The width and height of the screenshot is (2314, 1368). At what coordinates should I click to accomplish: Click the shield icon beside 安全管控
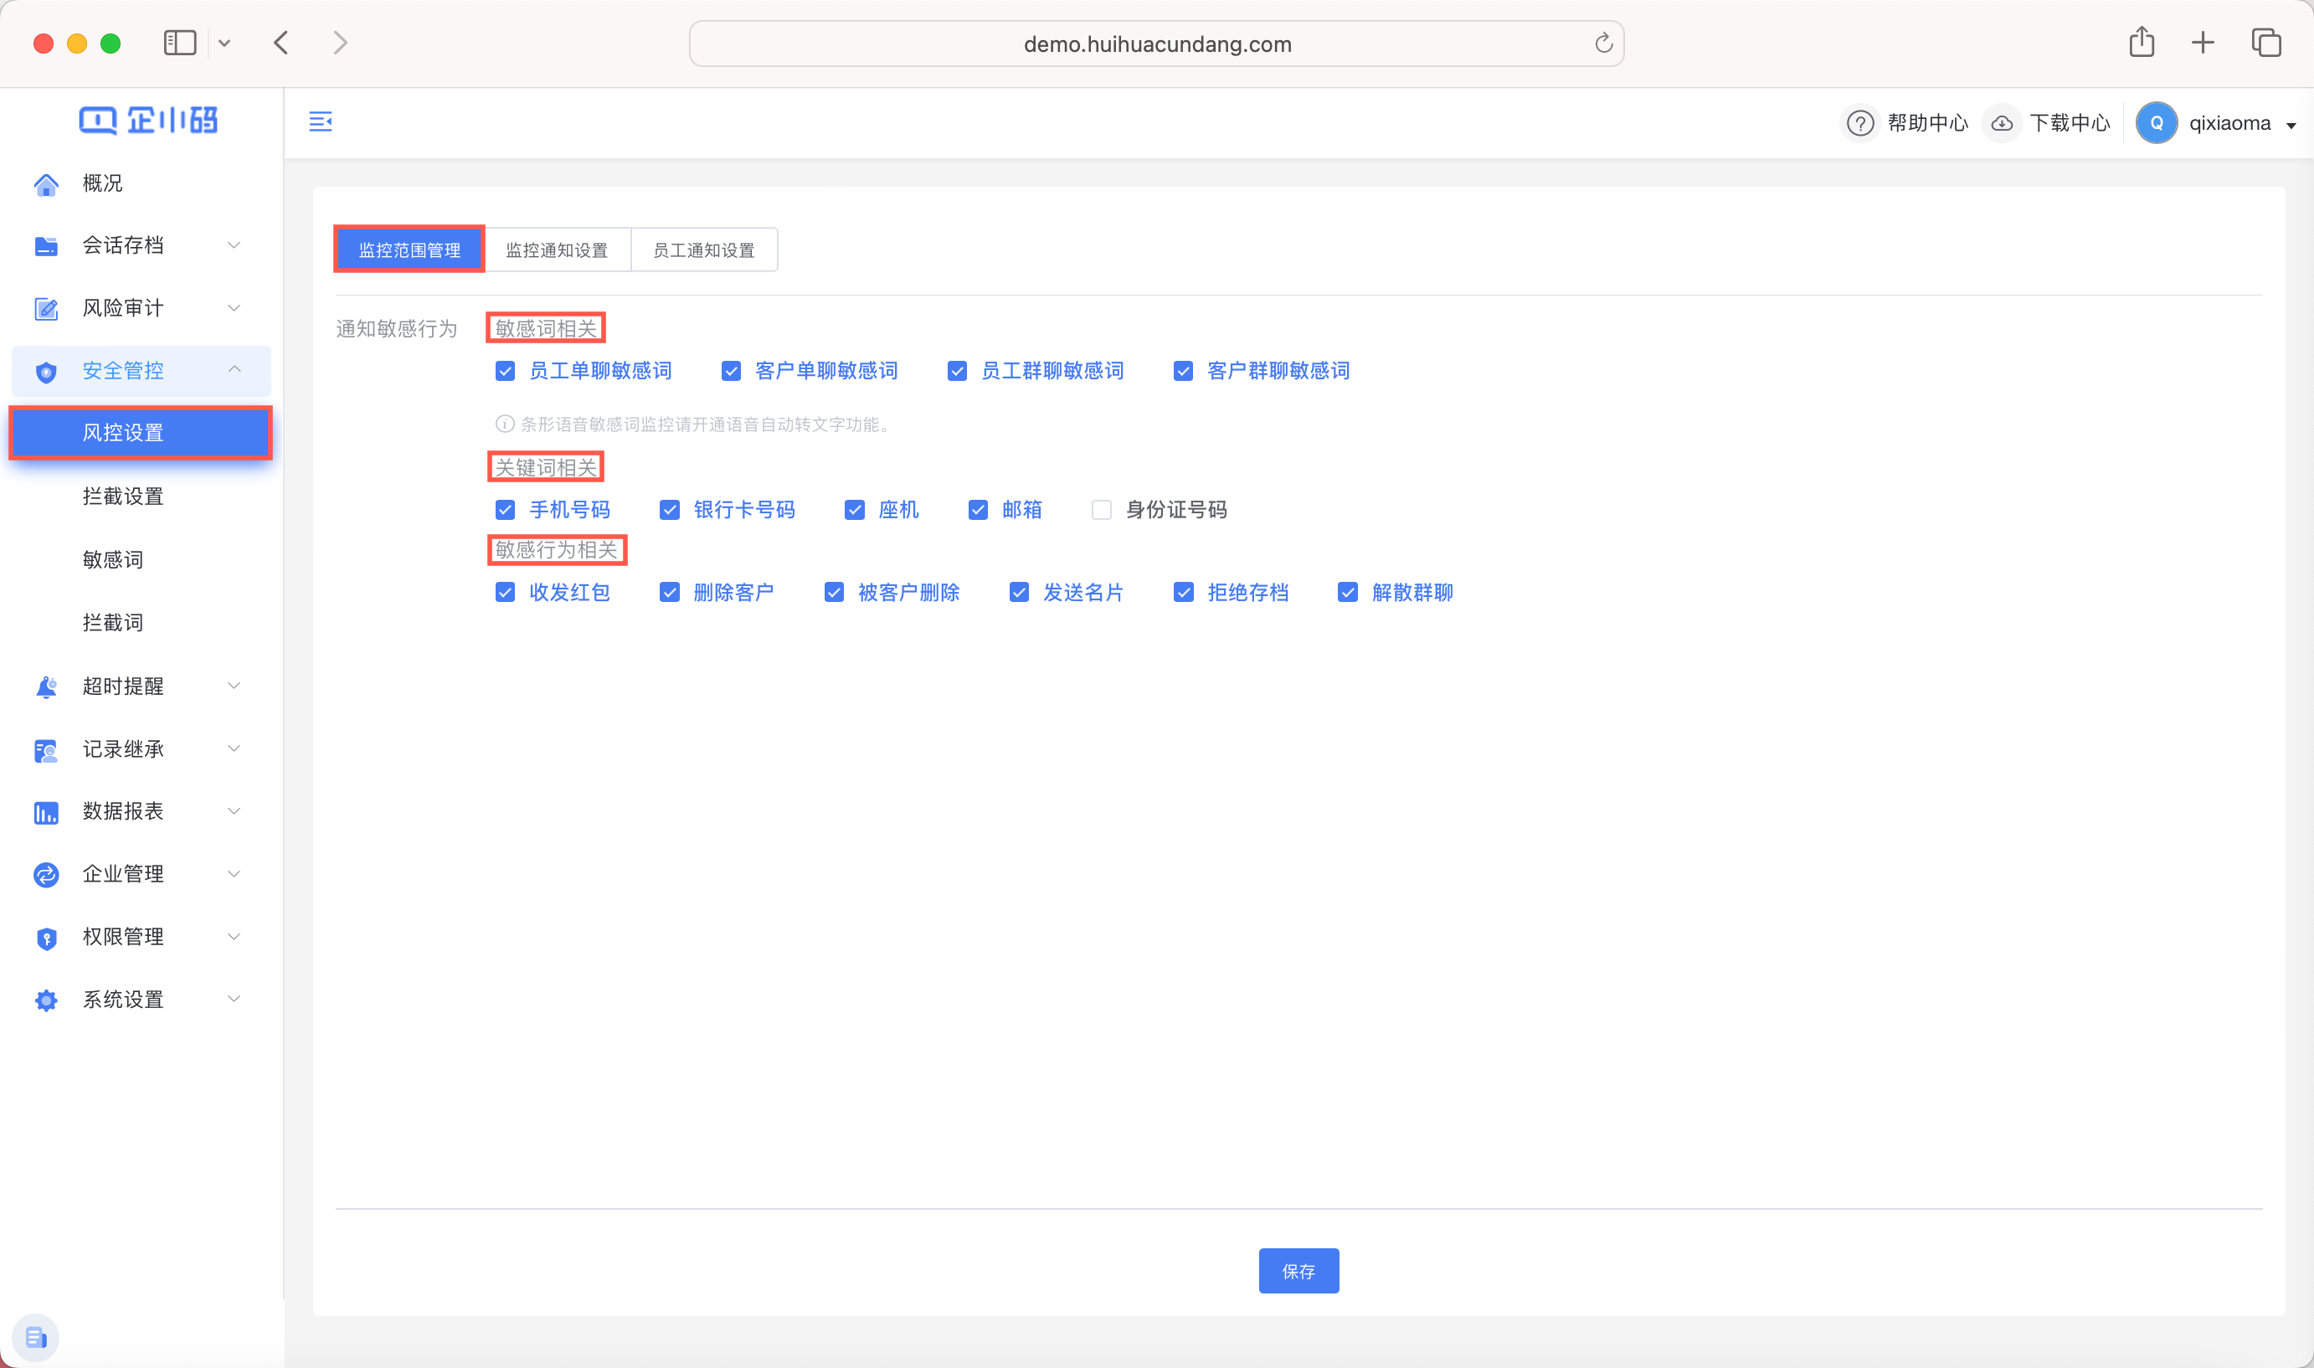click(x=46, y=372)
